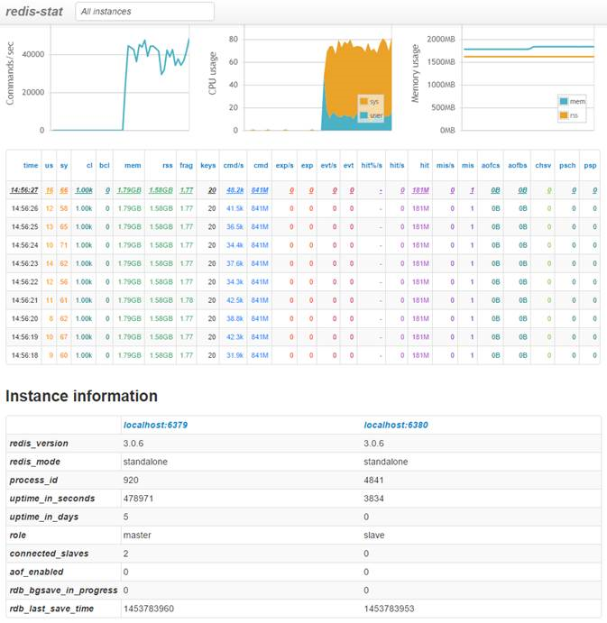Click the evt/s column header

328,165
